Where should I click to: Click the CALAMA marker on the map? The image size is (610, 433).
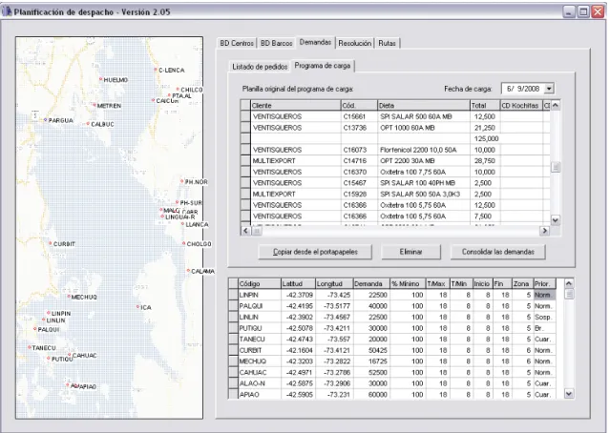coord(188,270)
